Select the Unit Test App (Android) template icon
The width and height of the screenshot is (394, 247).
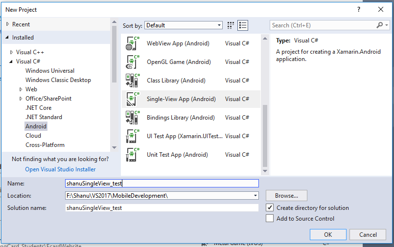pyautogui.click(x=133, y=155)
